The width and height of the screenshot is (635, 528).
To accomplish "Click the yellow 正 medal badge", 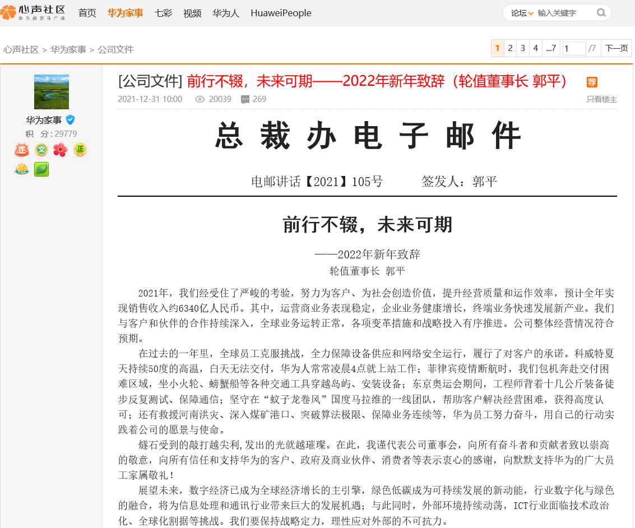I will (80, 150).
